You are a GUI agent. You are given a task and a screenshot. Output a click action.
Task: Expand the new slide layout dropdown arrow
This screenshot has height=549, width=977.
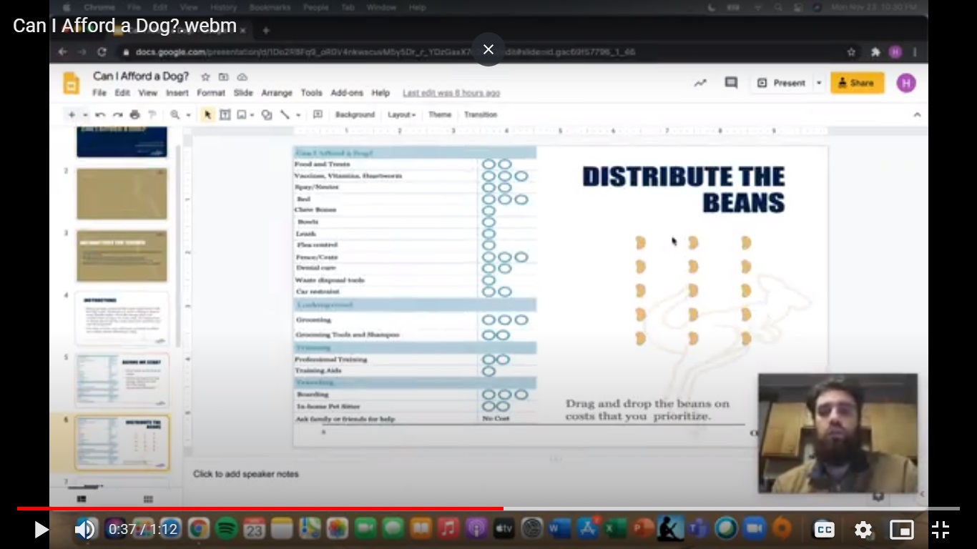click(85, 114)
